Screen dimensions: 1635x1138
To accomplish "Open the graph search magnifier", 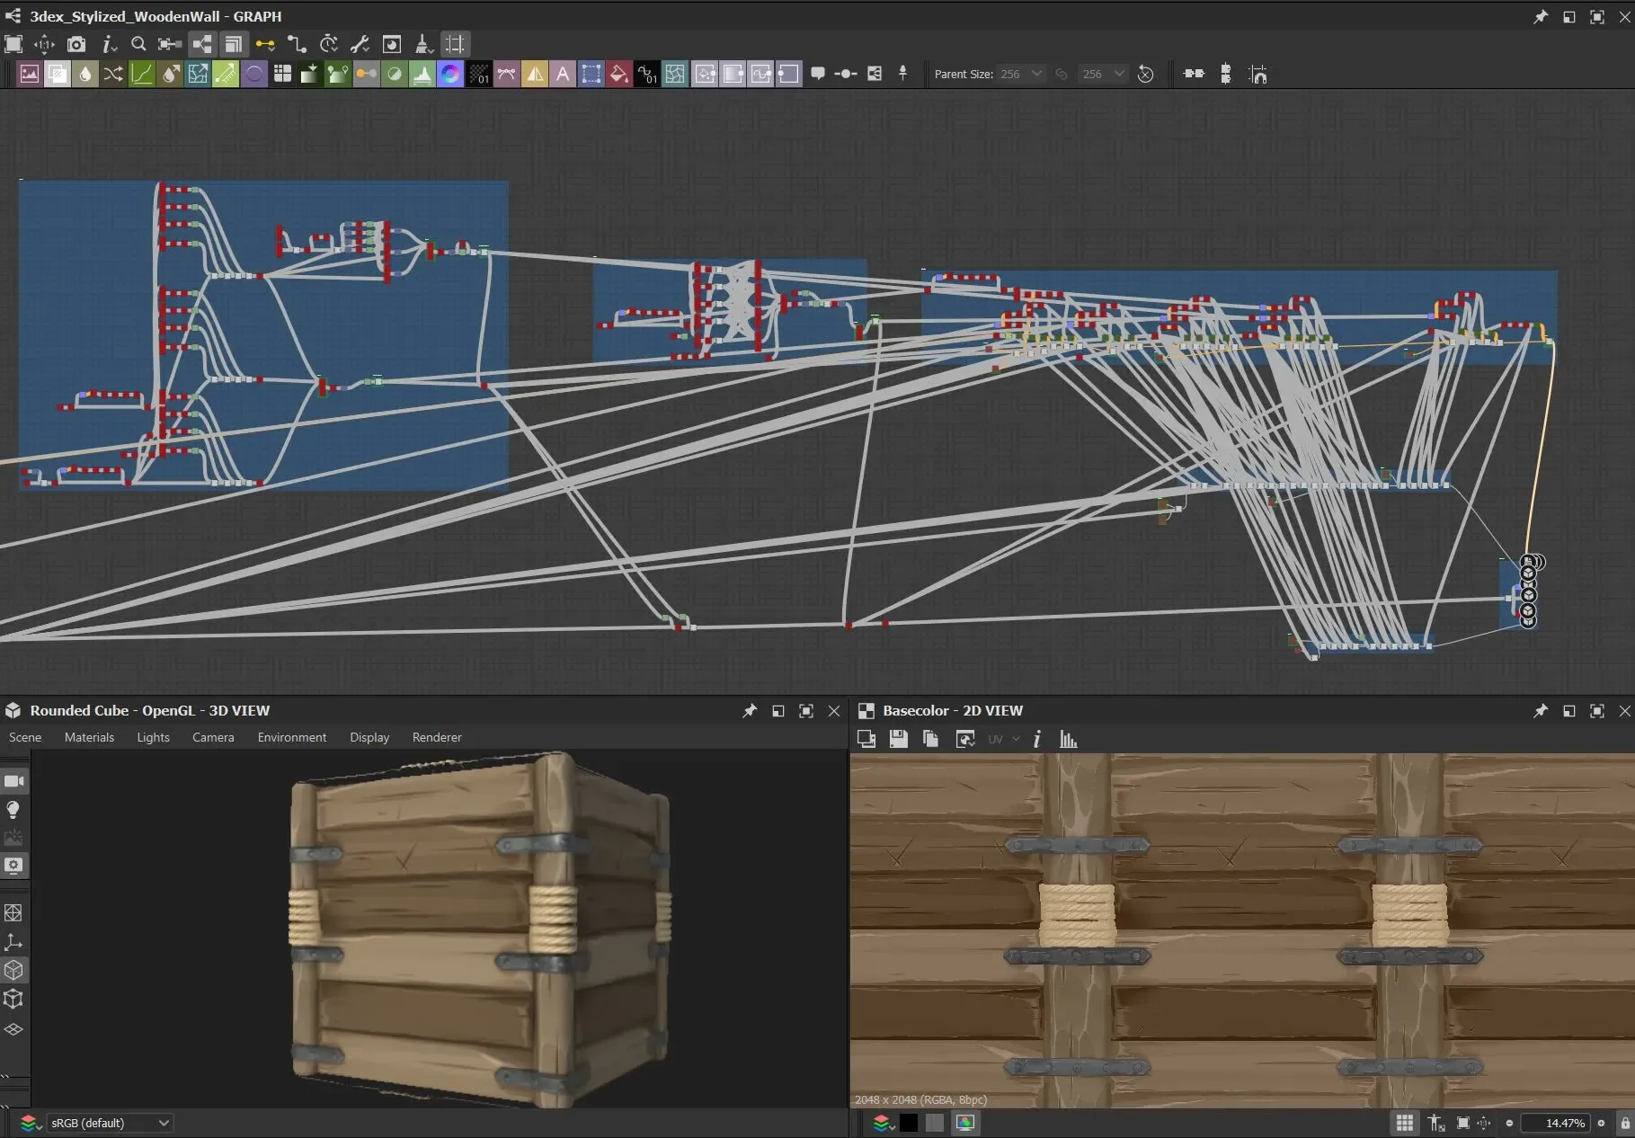I will pos(138,44).
